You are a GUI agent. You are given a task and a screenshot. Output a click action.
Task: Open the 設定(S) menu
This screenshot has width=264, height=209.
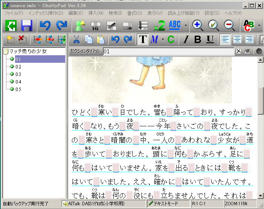click(x=212, y=13)
